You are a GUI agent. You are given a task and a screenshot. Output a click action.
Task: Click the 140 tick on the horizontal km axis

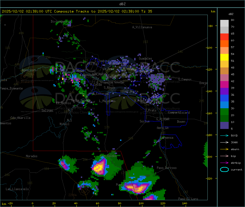[x=185, y=203]
